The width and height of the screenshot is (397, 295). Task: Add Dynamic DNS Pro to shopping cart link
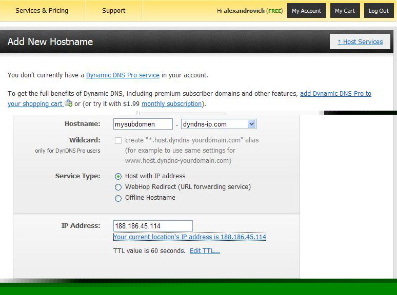coord(335,94)
